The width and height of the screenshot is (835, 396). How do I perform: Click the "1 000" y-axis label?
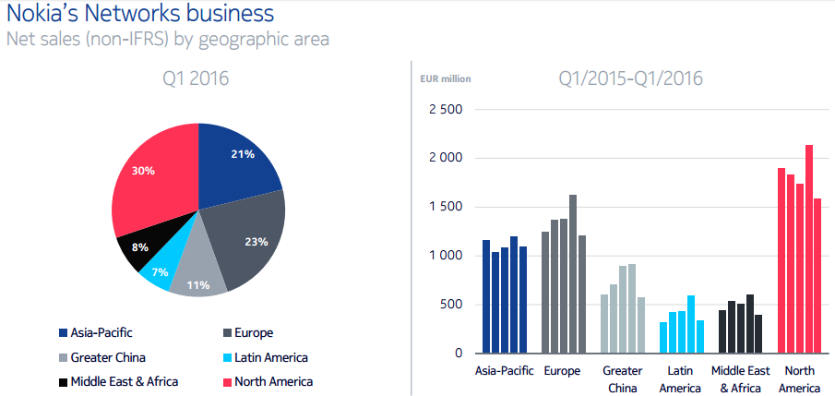(x=447, y=256)
